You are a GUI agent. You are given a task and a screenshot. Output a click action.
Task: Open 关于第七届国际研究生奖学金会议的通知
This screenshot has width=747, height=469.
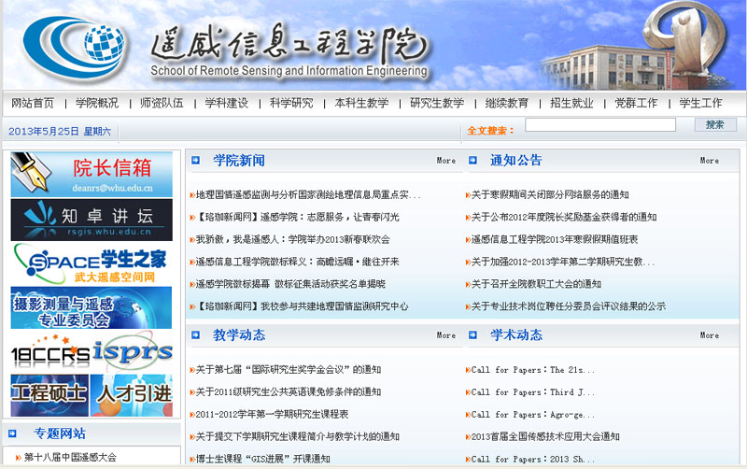pyautogui.click(x=289, y=369)
